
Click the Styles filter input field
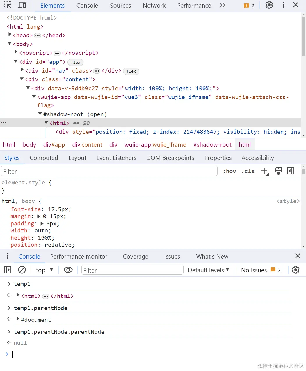109,171
